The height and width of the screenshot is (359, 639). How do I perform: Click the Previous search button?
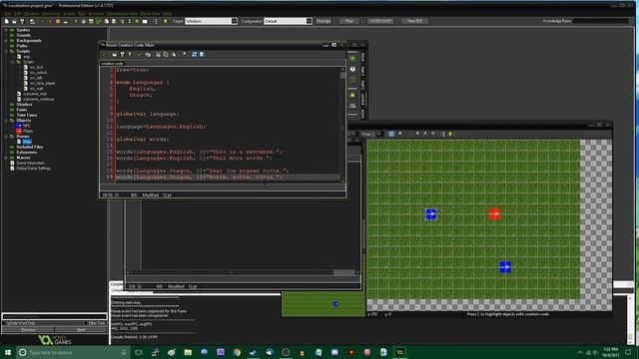click(28, 330)
